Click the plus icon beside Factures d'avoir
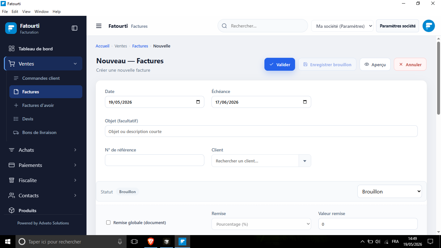This screenshot has height=248, width=441. pyautogui.click(x=16, y=105)
